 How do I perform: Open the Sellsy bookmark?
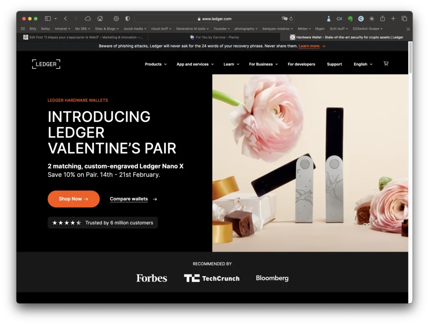point(45,29)
